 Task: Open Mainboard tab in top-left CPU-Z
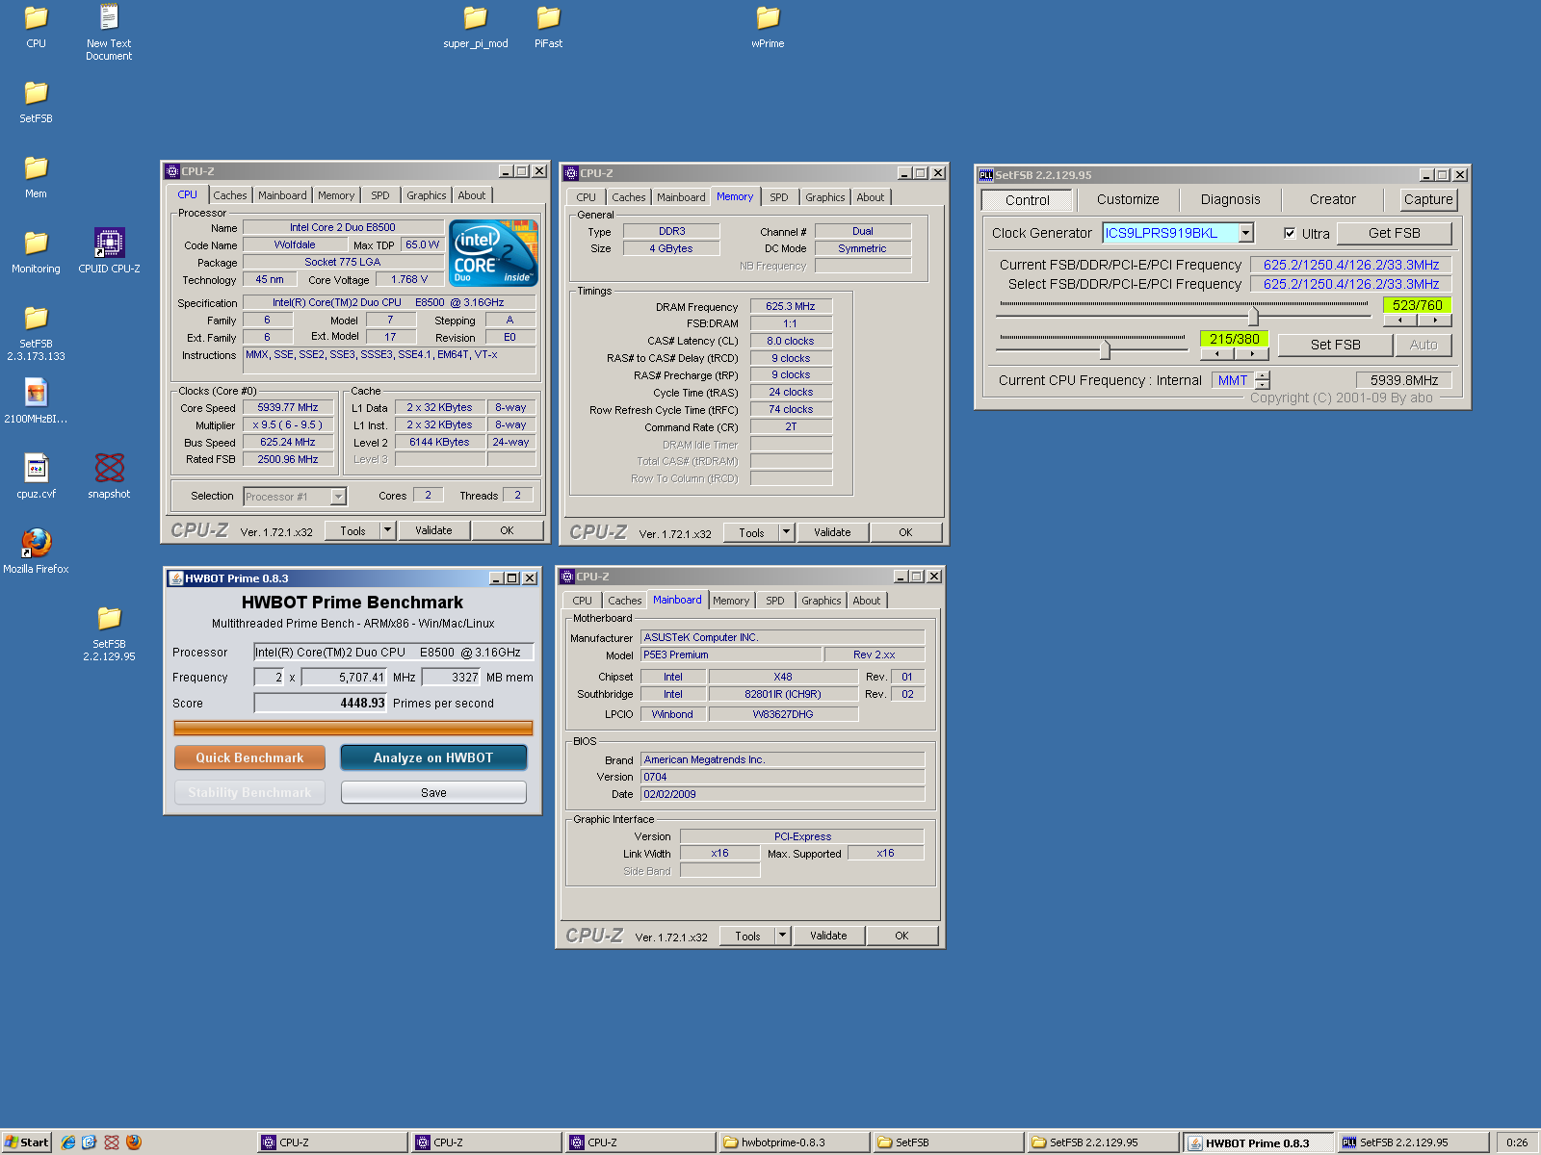282,195
